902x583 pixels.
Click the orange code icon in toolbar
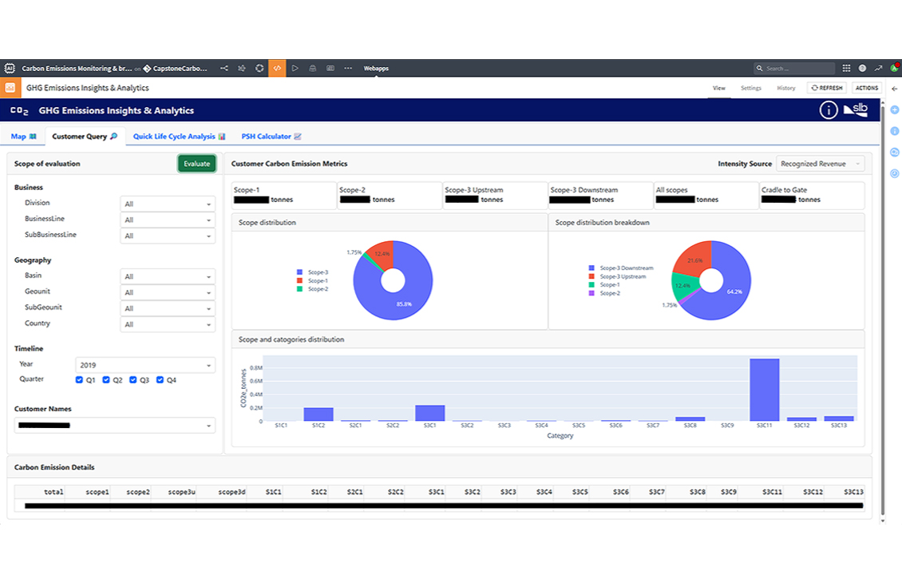[277, 69]
